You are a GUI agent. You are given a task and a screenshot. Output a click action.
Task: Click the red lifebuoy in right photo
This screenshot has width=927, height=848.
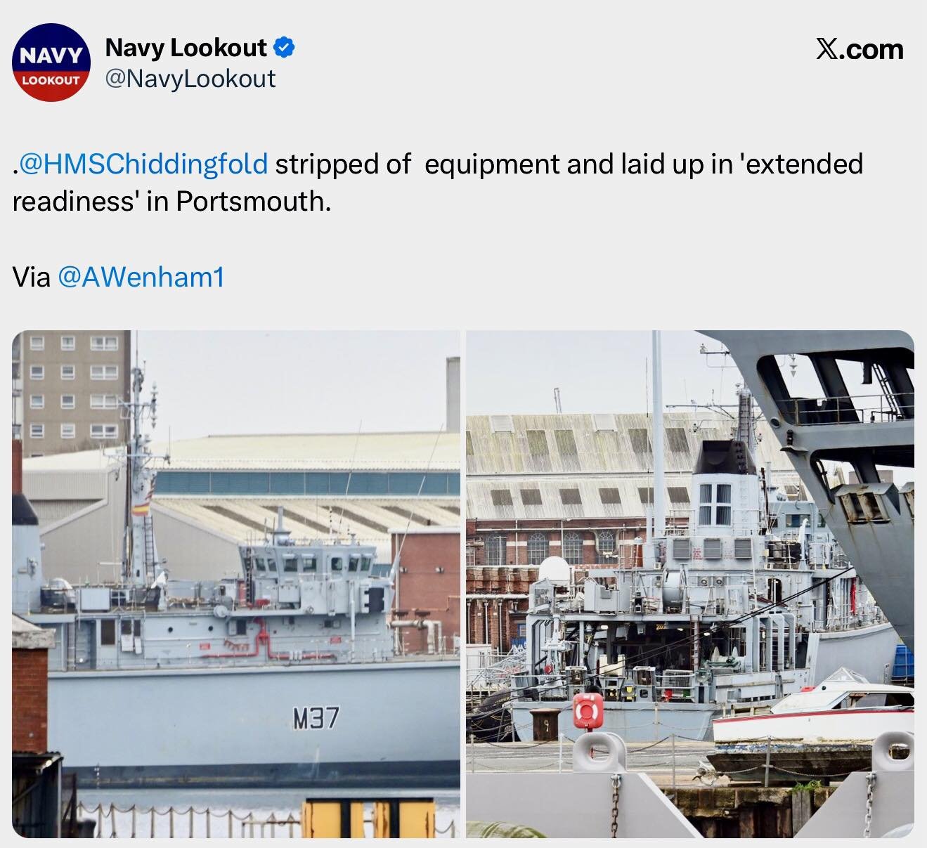coord(588,710)
